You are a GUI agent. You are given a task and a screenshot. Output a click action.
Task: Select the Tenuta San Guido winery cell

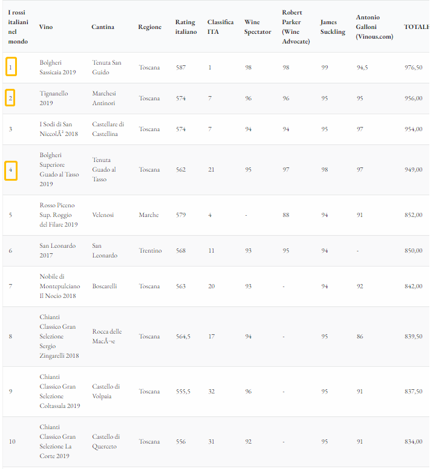(106, 67)
